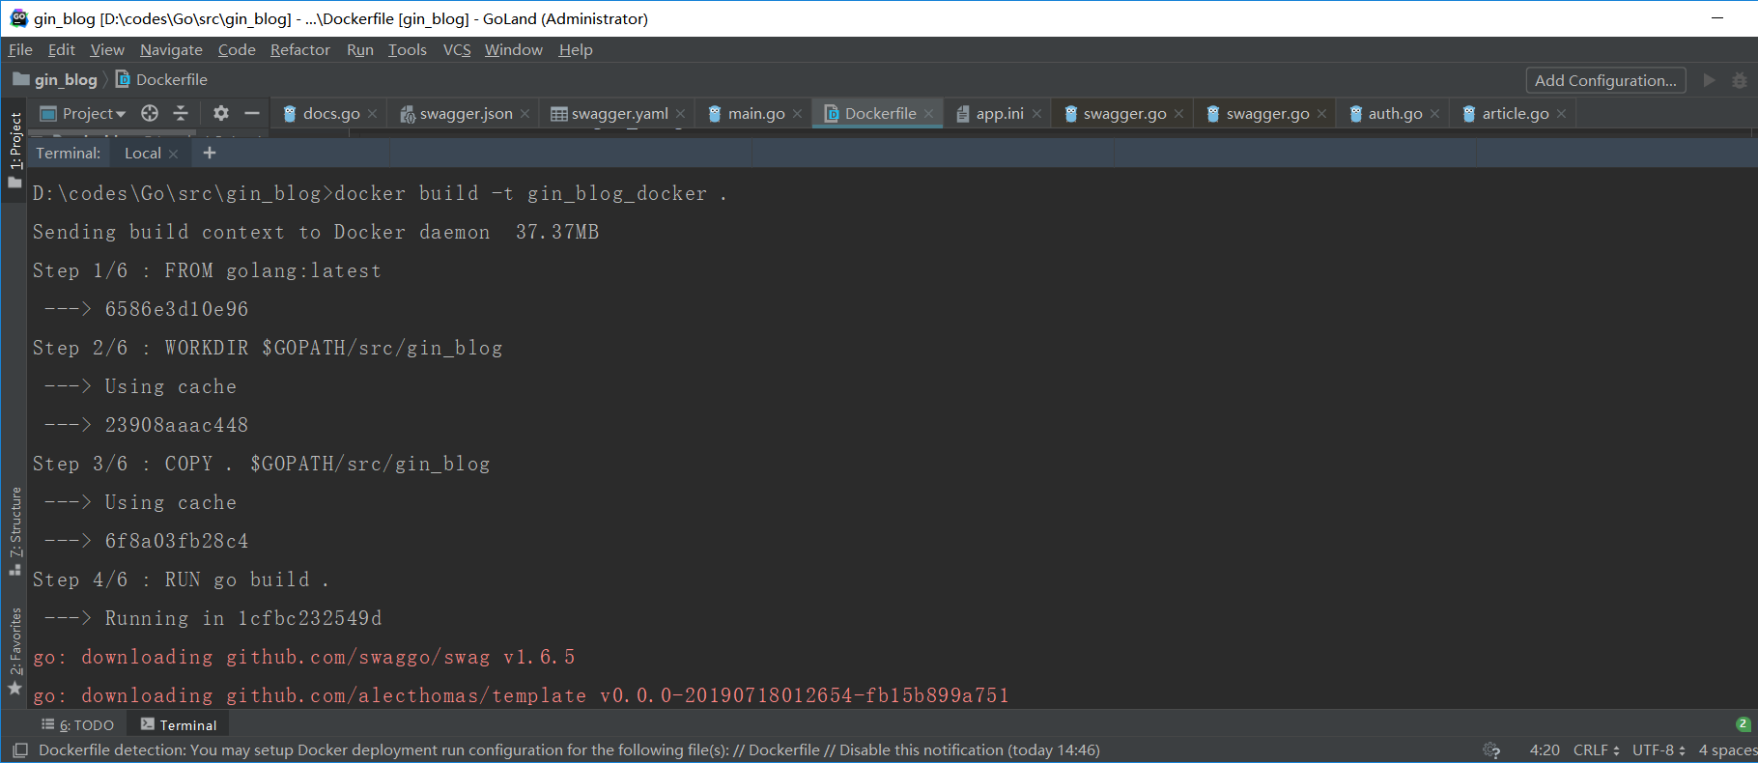The width and height of the screenshot is (1758, 763).
Task: Hide the Project panel with minus icon
Action: tap(252, 114)
